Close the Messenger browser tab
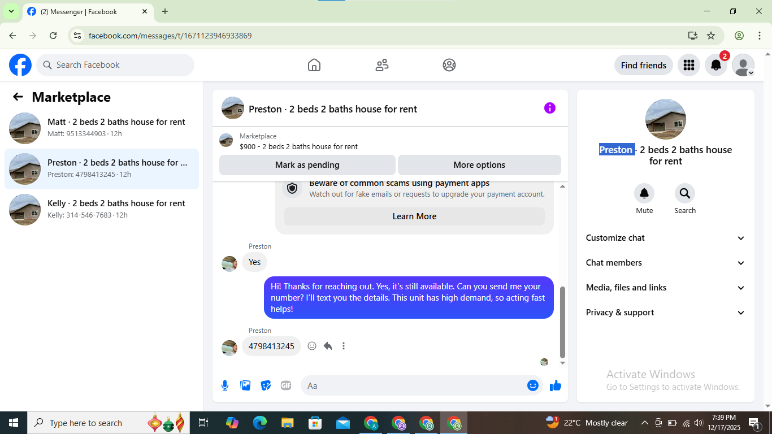This screenshot has height=434, width=772. [x=145, y=11]
